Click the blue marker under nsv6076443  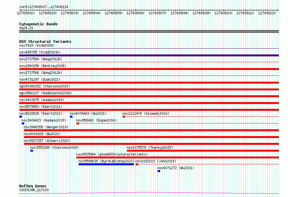pyautogui.click(x=71, y=117)
